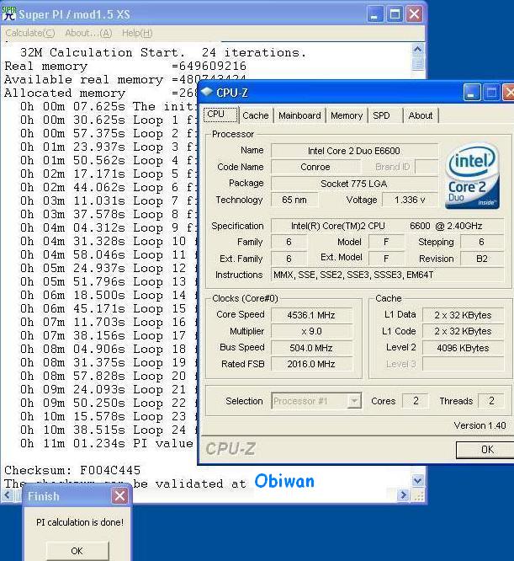This screenshot has height=561, width=514.
Task: Click the L1 Code cache value
Action: click(463, 331)
